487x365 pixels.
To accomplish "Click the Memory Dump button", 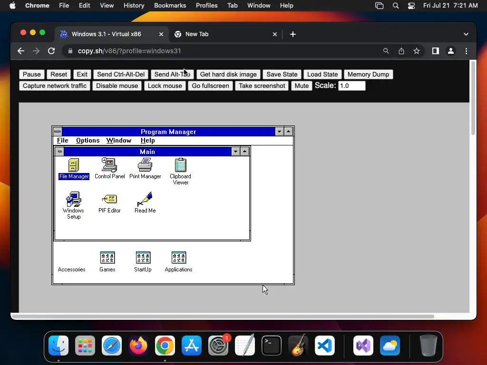I will pos(369,74).
